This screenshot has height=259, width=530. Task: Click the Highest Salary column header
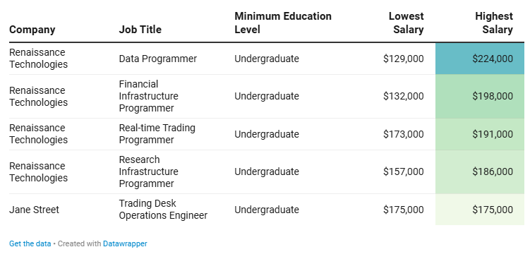[494, 23]
